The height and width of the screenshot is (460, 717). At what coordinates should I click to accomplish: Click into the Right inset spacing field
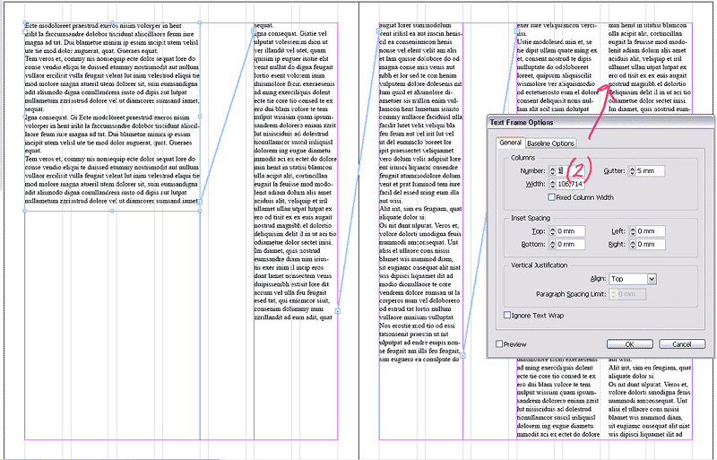coord(651,245)
